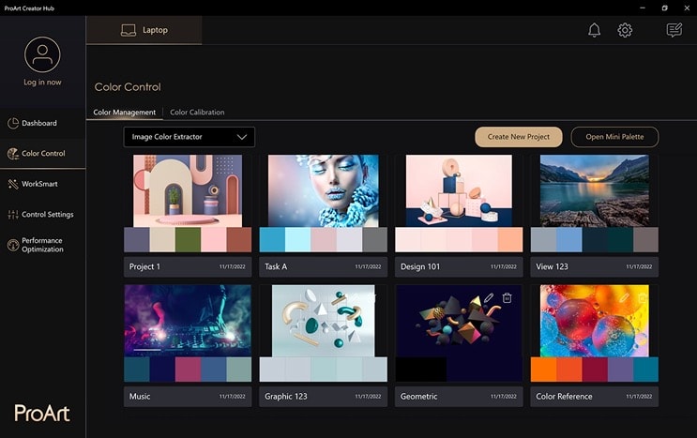Click the Task A name label

(x=276, y=266)
